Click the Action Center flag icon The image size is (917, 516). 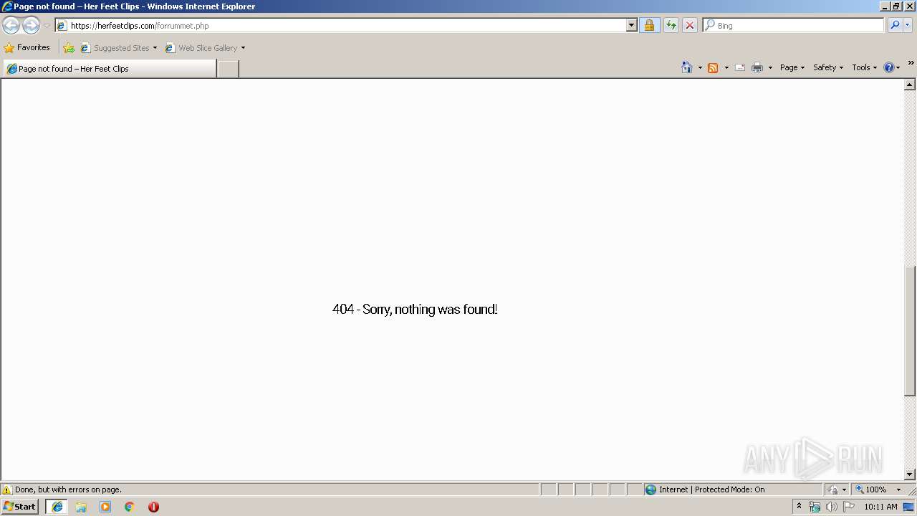849,507
